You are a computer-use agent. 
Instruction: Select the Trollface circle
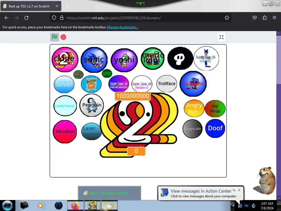coord(167,84)
